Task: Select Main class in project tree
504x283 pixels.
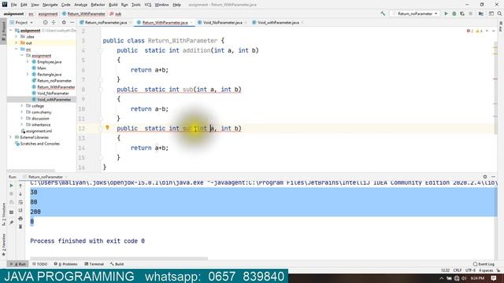Action: 42,68
